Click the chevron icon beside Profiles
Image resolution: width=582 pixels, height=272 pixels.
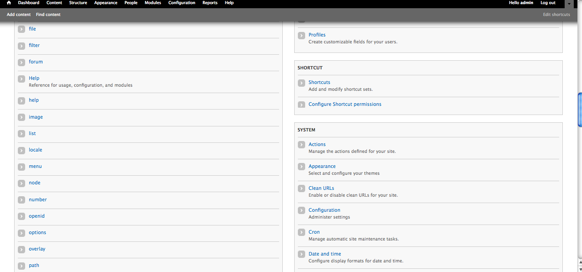[x=302, y=35]
